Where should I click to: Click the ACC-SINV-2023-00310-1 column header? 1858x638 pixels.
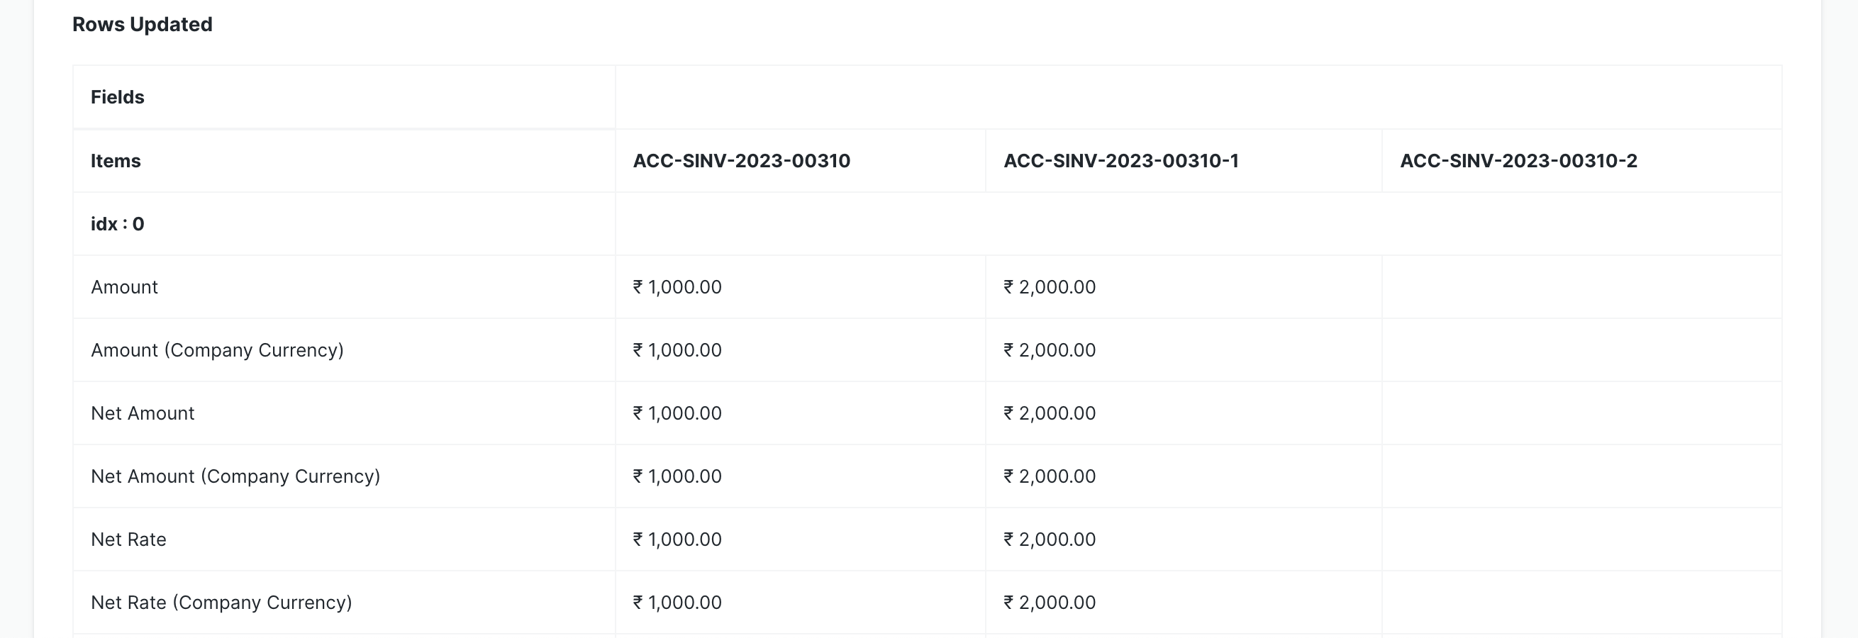(x=1121, y=161)
